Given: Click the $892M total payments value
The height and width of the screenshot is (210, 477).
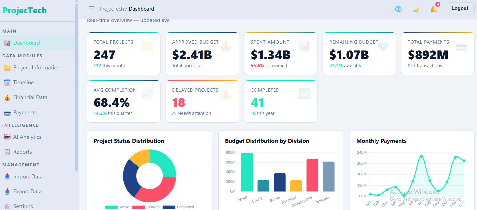Looking at the screenshot, I should (x=428, y=55).
